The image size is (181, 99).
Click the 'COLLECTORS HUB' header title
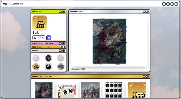point(16,4)
